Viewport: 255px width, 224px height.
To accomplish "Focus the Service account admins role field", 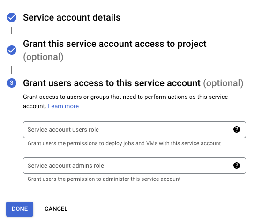I will (x=135, y=165).
